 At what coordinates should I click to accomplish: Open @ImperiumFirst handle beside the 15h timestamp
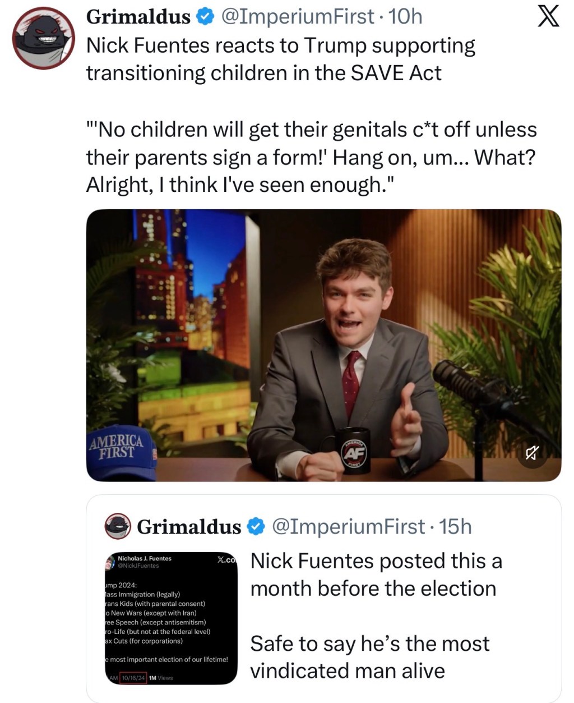point(348,526)
